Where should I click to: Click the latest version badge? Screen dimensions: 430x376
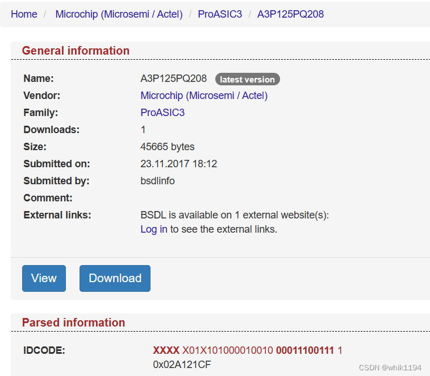coord(247,80)
